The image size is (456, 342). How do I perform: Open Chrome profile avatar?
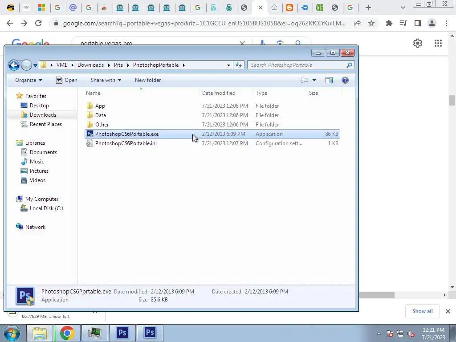click(x=432, y=23)
